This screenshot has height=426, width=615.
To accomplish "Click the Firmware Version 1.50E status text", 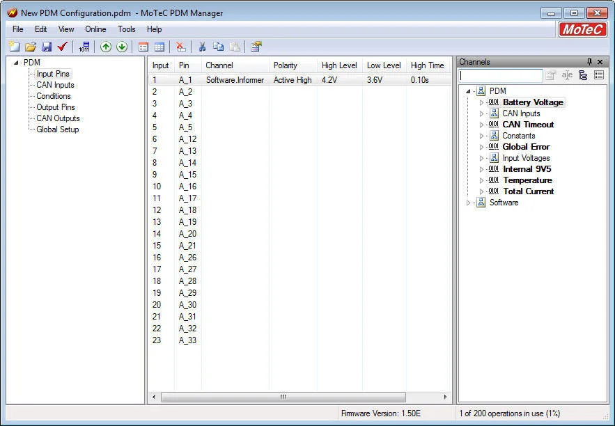I will (380, 413).
